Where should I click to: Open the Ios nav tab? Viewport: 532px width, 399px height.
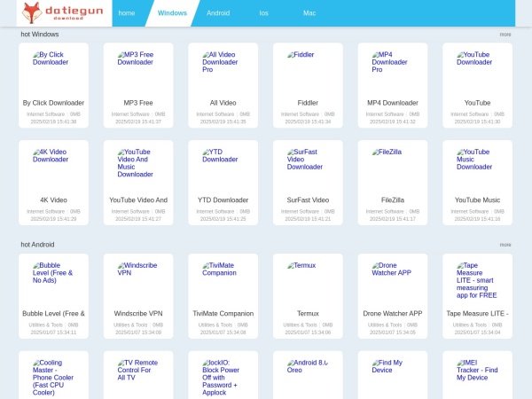263,13
